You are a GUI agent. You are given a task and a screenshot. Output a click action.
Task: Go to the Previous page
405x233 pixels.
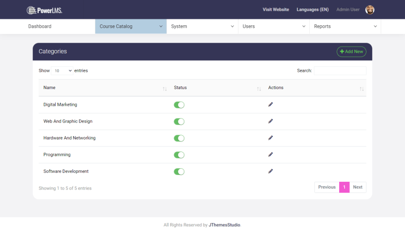pyautogui.click(x=327, y=187)
